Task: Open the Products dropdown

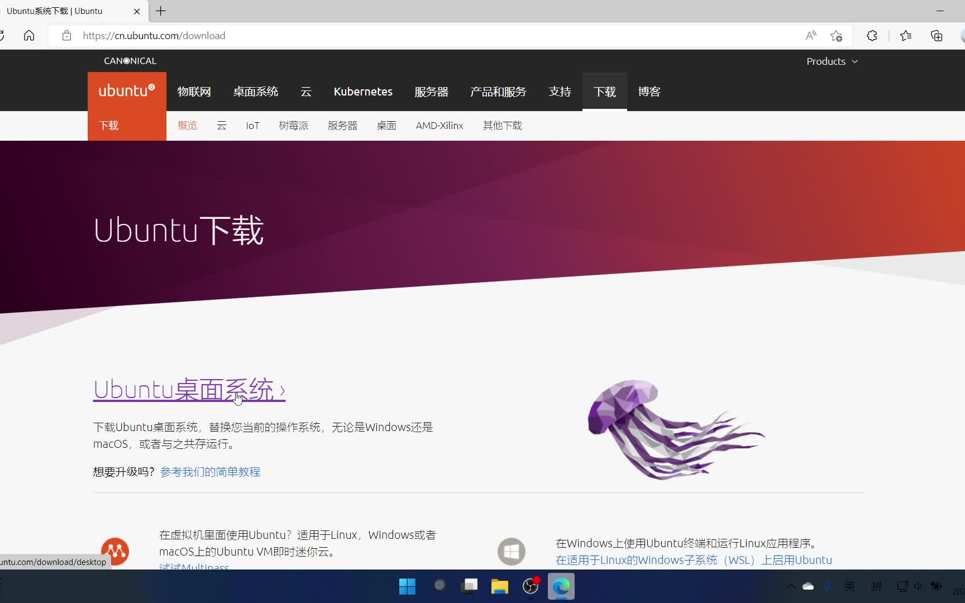Action: coord(832,61)
